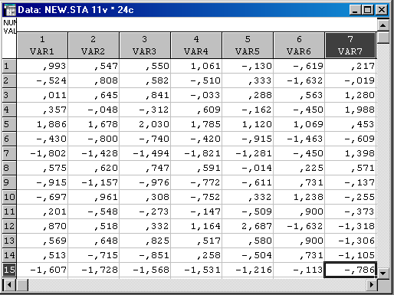This screenshot has height=295, width=394.
Task: Select the highlighted VAR7 column header
Action: (350, 45)
